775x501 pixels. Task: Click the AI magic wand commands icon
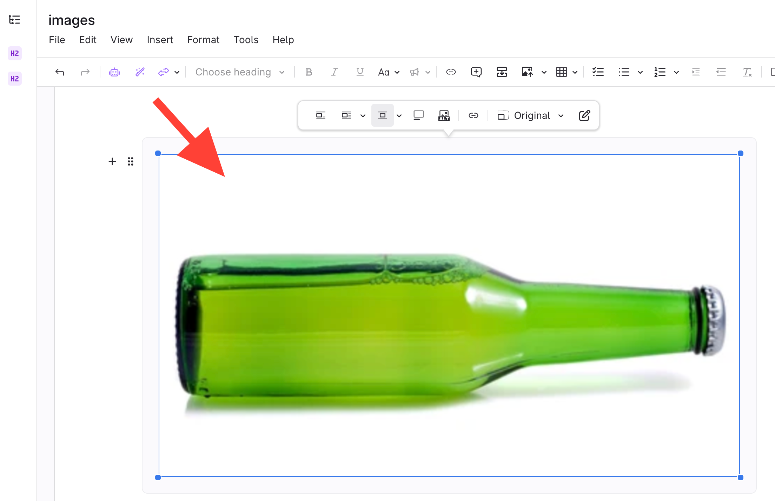point(140,72)
